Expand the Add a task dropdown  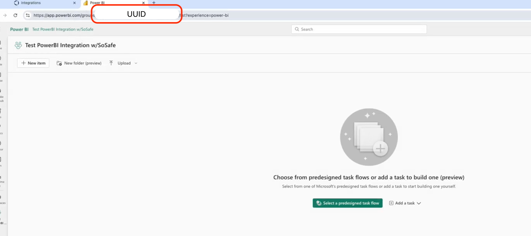pos(419,203)
